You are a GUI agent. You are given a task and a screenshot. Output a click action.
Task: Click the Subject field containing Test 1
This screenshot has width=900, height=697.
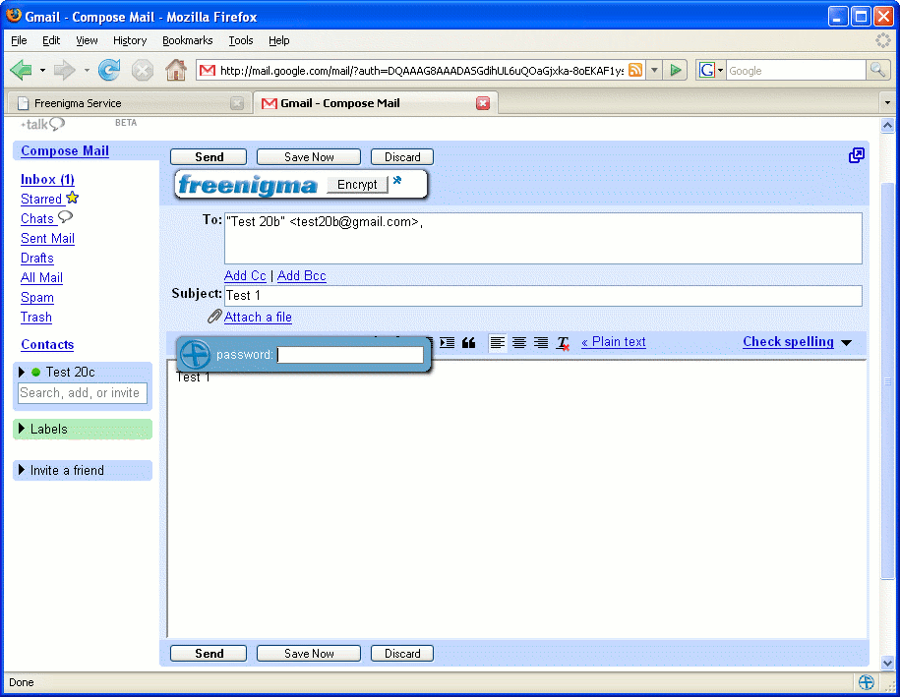click(543, 296)
